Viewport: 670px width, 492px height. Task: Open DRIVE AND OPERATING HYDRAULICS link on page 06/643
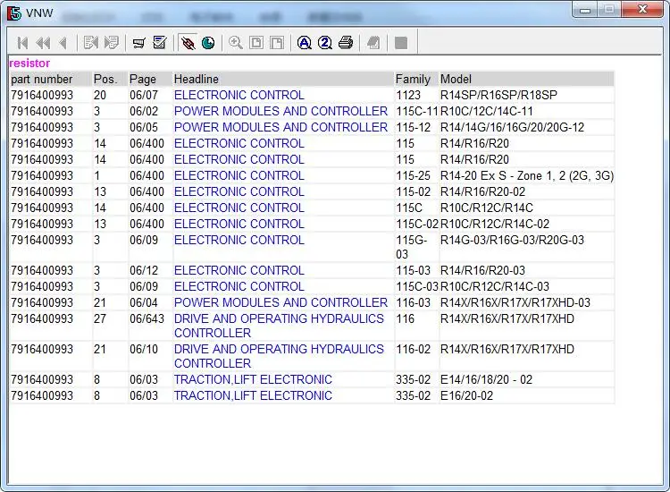click(x=279, y=326)
